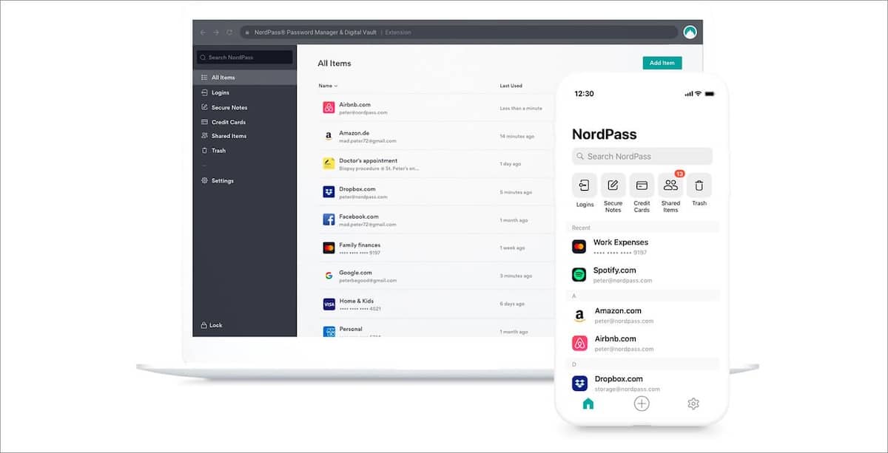Click the Facebook logo icon

pos(329,219)
